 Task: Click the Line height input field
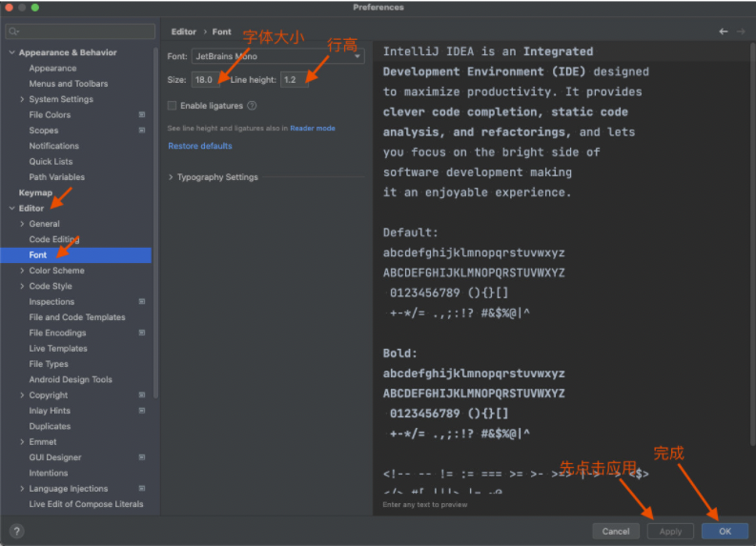coord(295,79)
